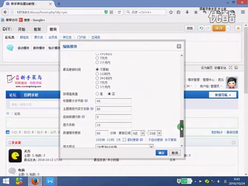Expand the 0点 start hour dropdown

pos(138,133)
